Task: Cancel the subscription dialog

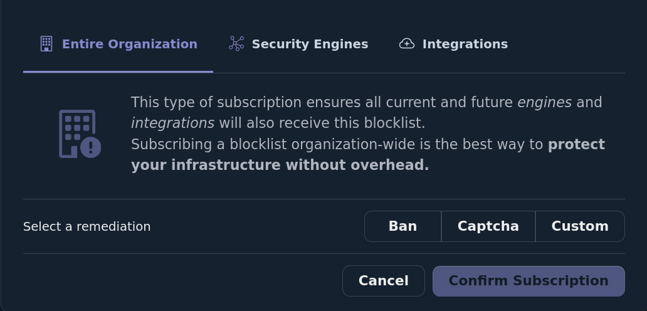Action: [x=383, y=281]
